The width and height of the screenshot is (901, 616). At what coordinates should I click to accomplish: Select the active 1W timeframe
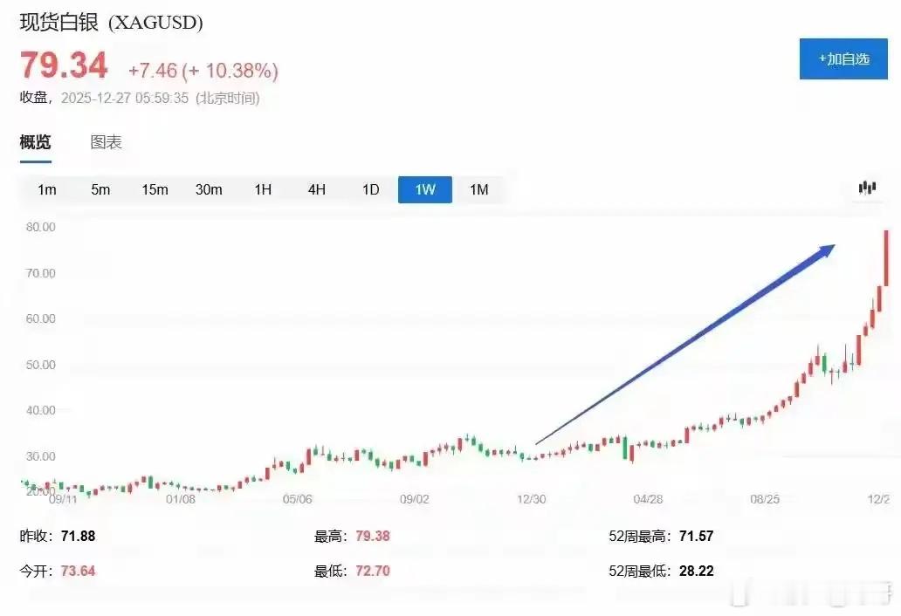(x=424, y=189)
